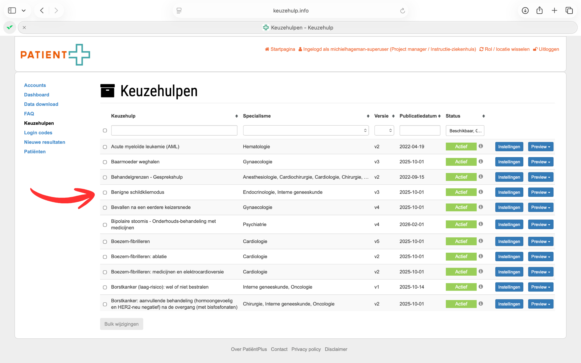581x363 pixels.
Task: Go to Nieuwe resultaten in sidebar
Action: point(45,142)
